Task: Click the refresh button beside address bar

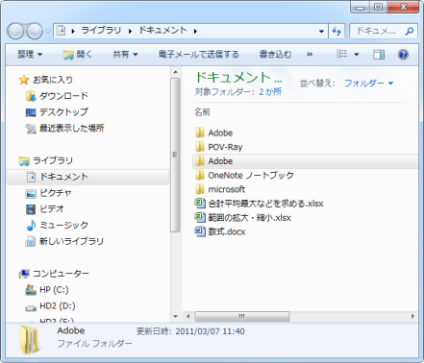Action: (x=337, y=31)
